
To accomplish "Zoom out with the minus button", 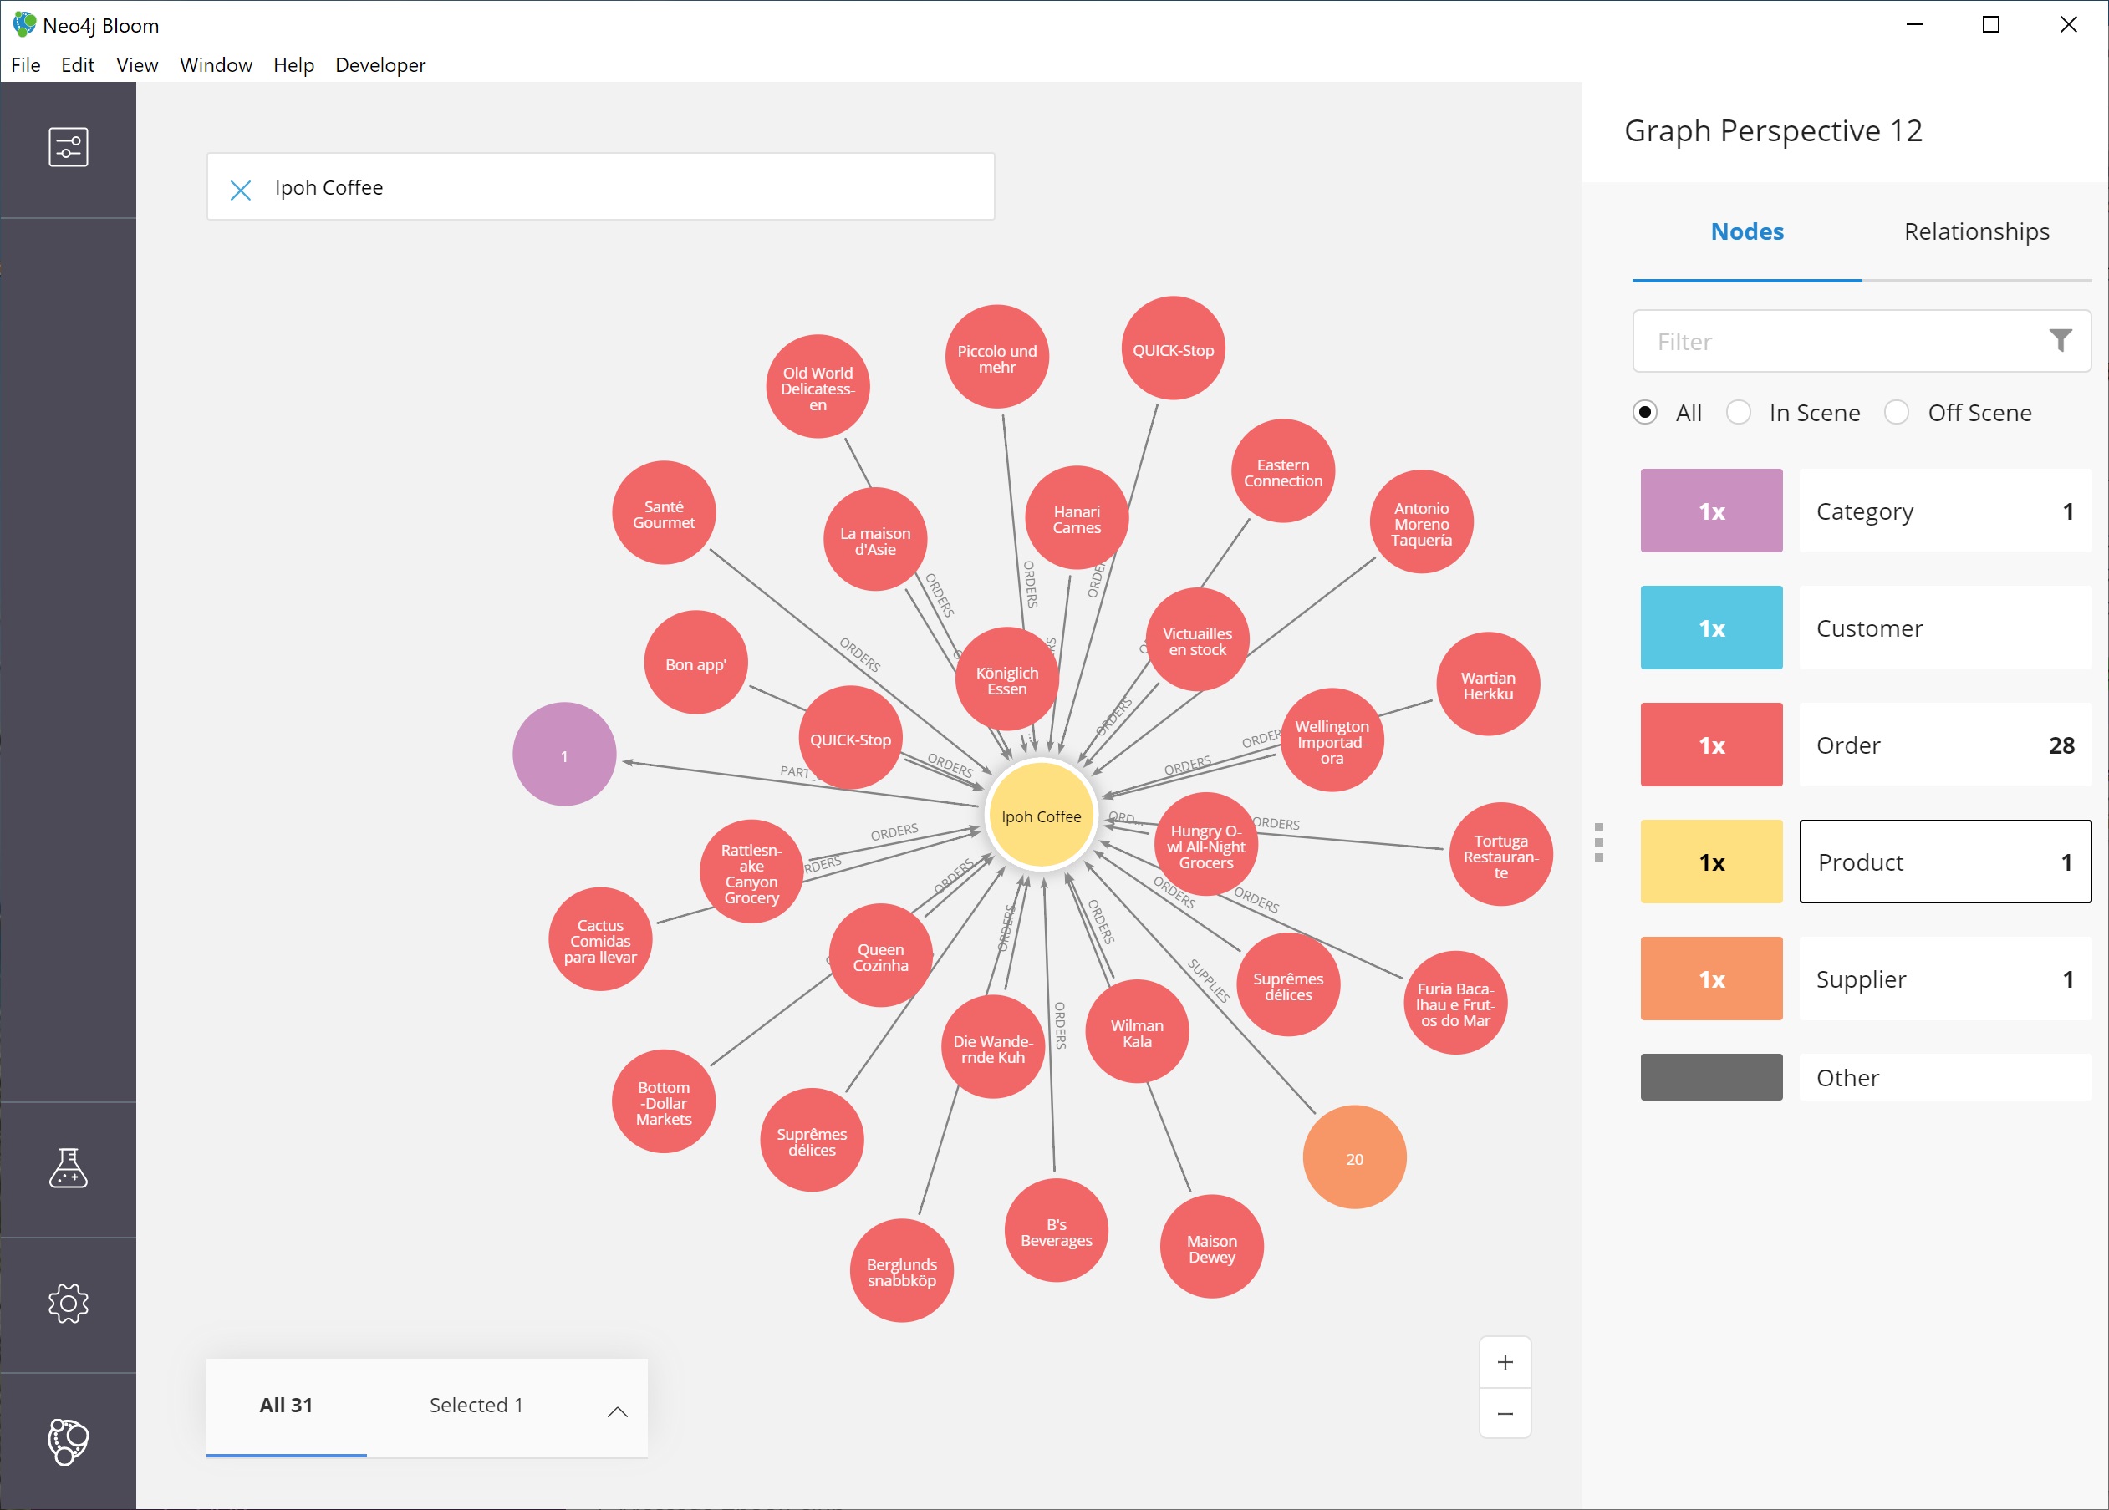I will [1505, 1414].
